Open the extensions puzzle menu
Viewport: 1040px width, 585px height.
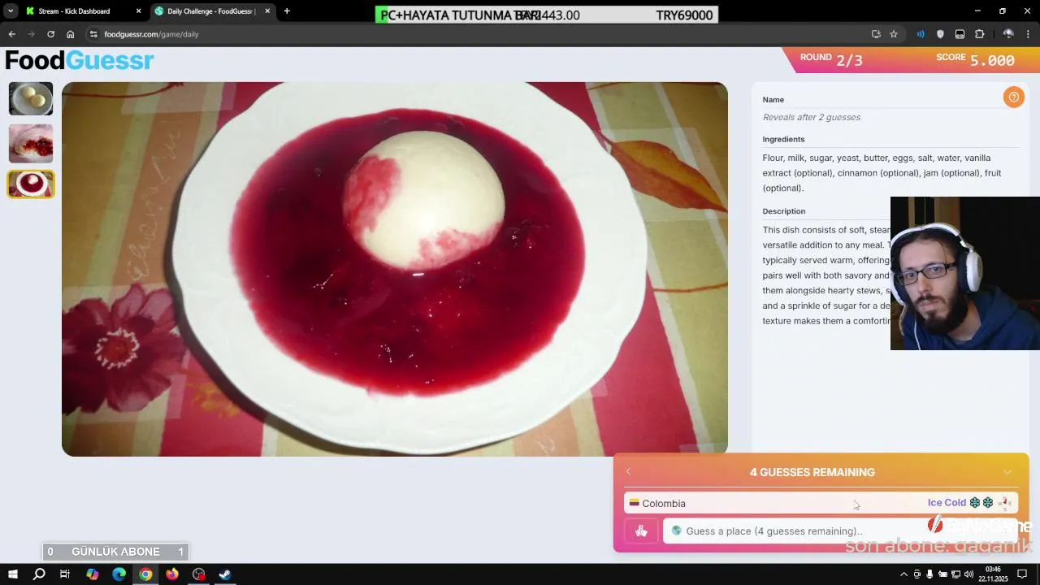pyautogui.click(x=979, y=34)
